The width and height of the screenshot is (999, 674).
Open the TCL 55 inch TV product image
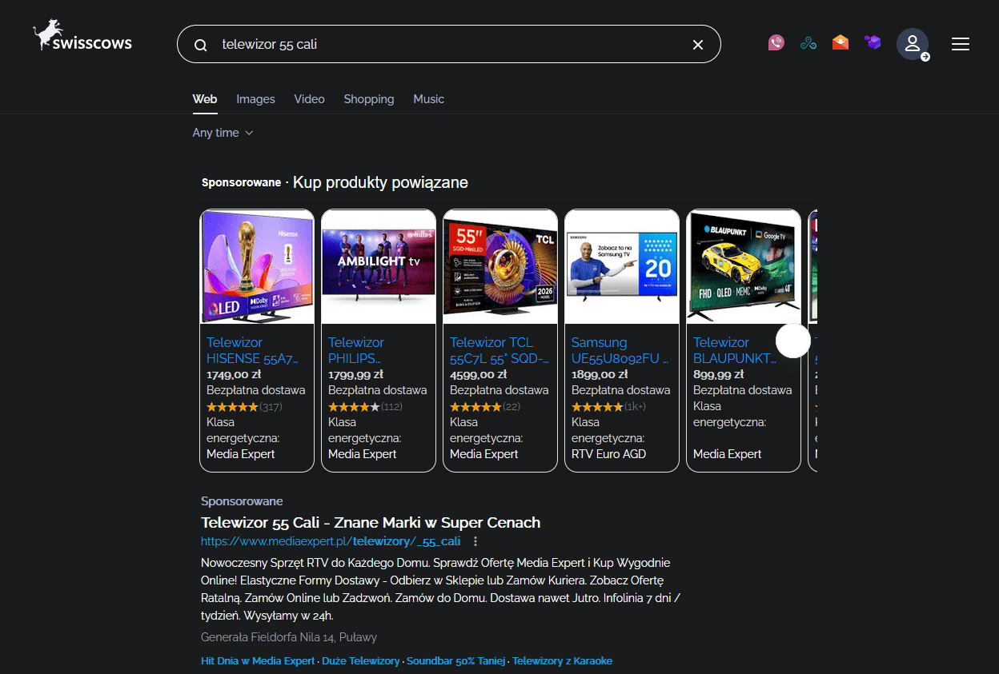(x=500, y=266)
